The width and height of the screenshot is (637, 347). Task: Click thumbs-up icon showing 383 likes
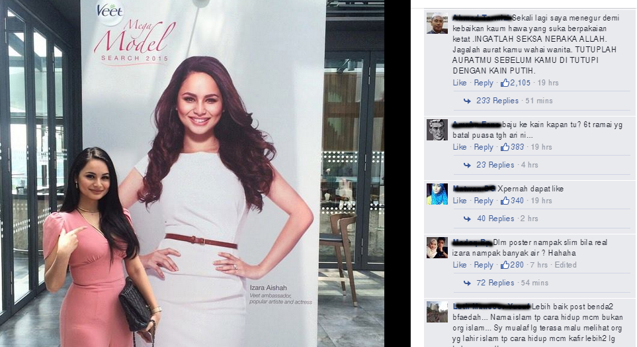(x=505, y=147)
